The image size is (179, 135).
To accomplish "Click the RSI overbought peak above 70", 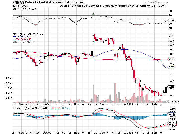I will coord(93,14).
